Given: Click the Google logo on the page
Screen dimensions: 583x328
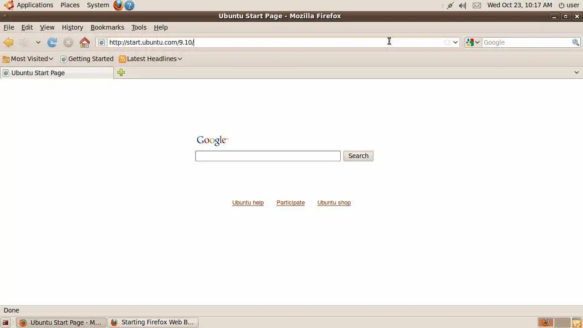Looking at the screenshot, I should (212, 140).
